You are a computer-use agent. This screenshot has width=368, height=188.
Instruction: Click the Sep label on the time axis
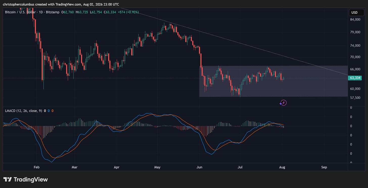click(x=324, y=167)
